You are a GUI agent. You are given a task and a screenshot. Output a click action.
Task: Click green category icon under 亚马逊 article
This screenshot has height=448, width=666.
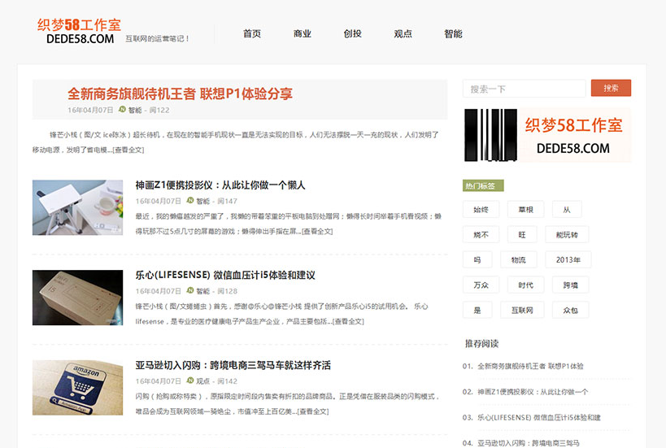point(190,380)
